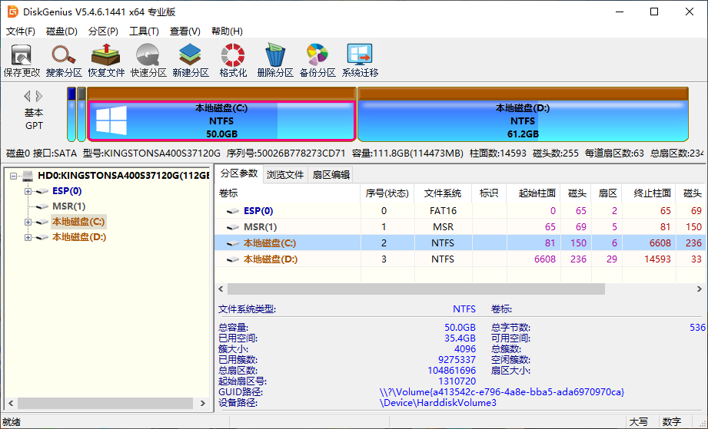
Task: Open the 搜索分区 (Search Partitions) tool
Action: click(64, 60)
